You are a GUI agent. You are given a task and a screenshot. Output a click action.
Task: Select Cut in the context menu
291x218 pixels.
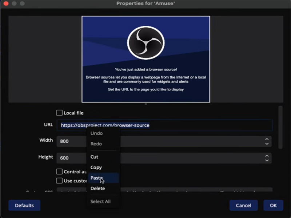click(x=103, y=157)
